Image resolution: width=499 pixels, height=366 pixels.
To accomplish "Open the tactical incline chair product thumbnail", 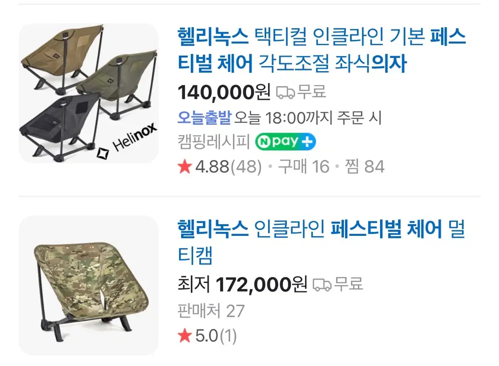I will click(x=89, y=93).
